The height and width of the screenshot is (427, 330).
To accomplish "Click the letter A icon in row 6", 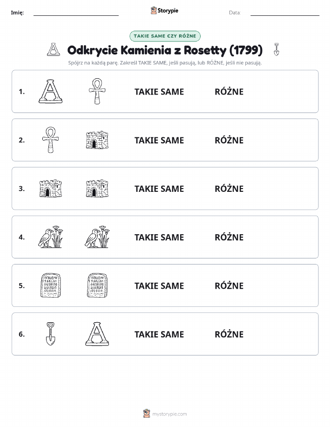I will coord(97,334).
